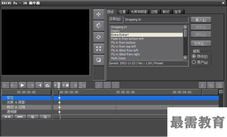Select the Dropping In preset in list
227x137 pixels.
tap(146, 27)
